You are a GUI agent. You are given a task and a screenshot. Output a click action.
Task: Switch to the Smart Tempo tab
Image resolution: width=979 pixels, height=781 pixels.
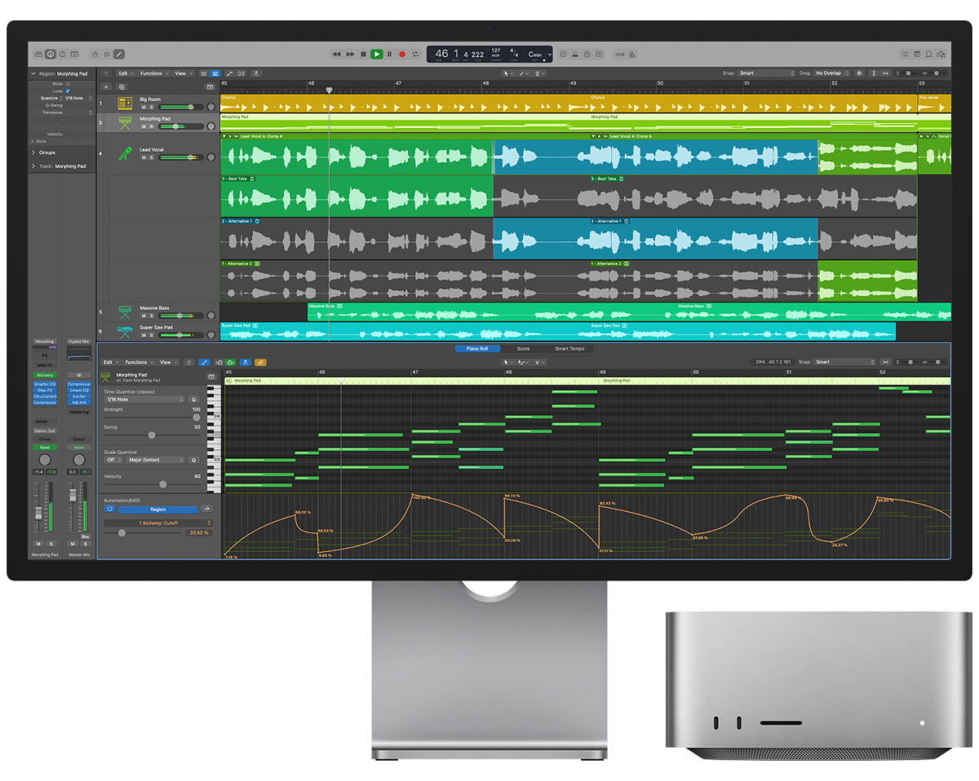(x=569, y=349)
